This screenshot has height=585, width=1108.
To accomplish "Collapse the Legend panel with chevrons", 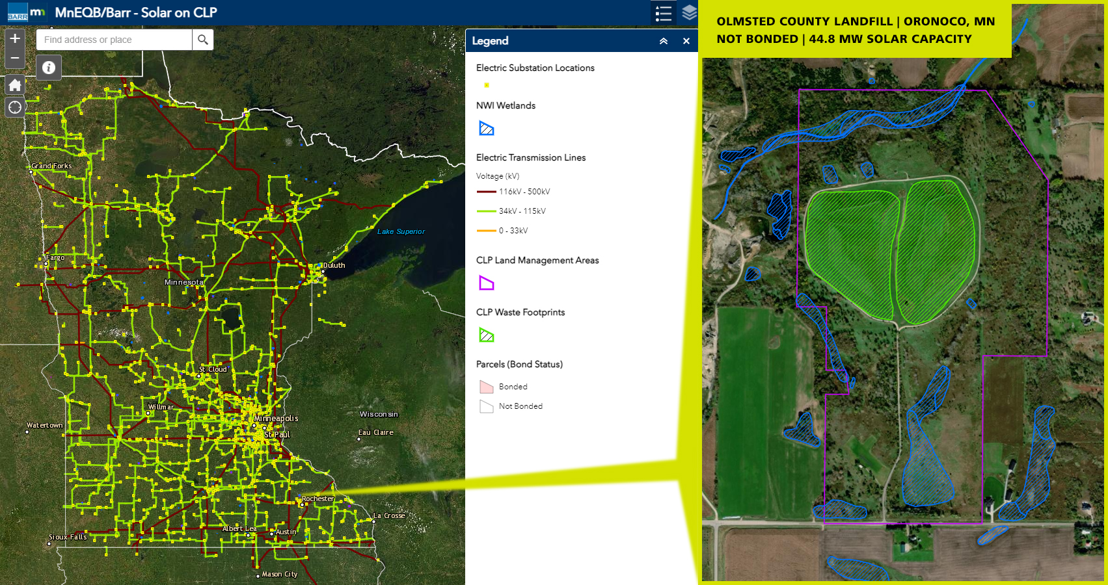I will pos(664,41).
